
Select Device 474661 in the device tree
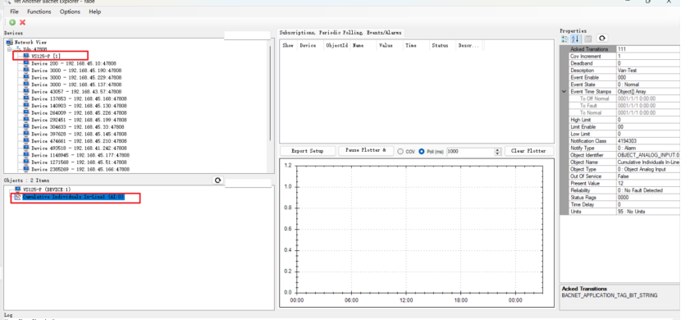pyautogui.click(x=79, y=141)
